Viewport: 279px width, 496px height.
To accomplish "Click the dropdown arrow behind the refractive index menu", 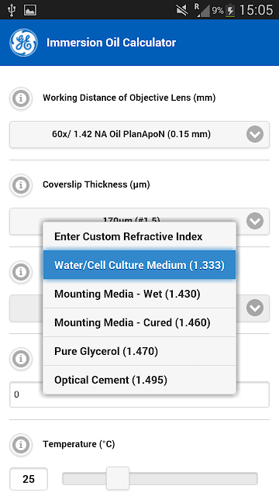I will pos(255,308).
